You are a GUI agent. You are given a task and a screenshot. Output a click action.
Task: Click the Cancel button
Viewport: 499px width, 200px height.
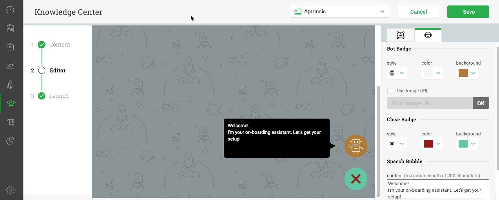[419, 12]
